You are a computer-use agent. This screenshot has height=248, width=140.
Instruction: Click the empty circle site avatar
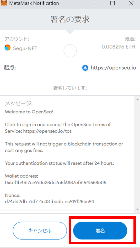(70, 51)
